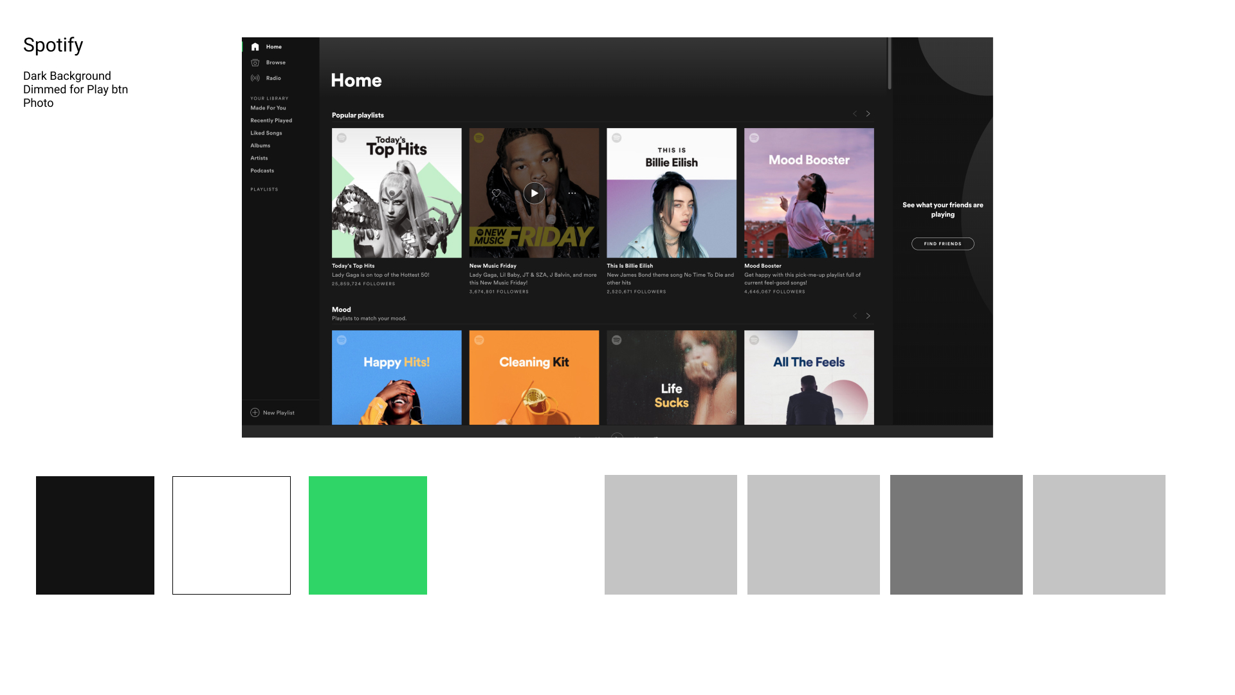Click the Spotify logo on All The Feels cover
Viewport: 1235px width, 695px height.
pyautogui.click(x=754, y=340)
